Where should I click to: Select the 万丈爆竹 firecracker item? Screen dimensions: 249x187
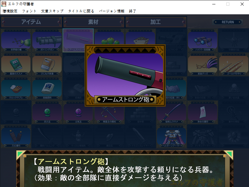(16, 137)
